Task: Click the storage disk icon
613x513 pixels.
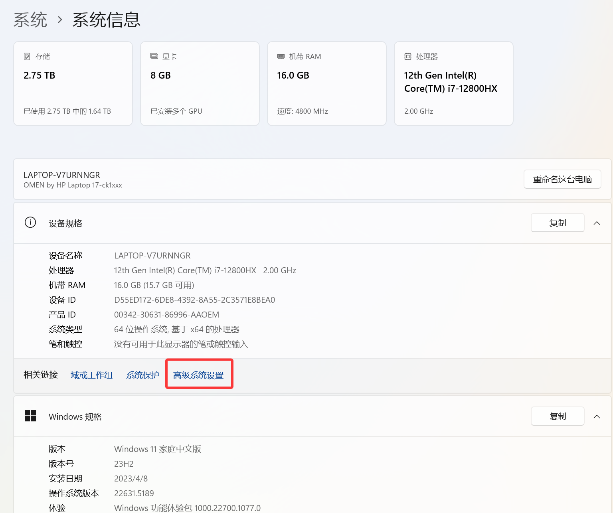Action: (27, 57)
